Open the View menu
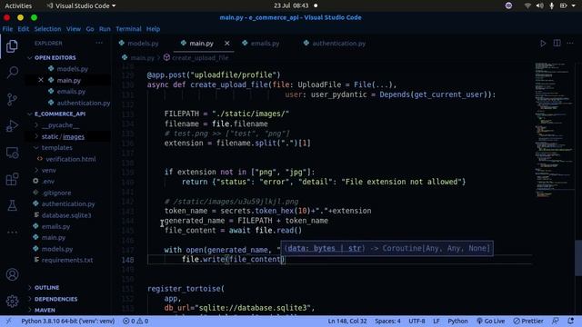This screenshot has height=327, width=582. click(74, 29)
